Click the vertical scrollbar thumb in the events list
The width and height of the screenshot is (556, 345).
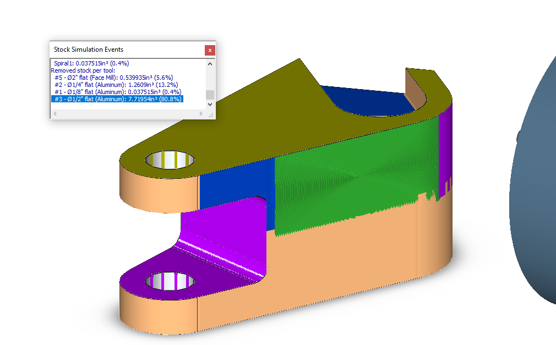[210, 95]
